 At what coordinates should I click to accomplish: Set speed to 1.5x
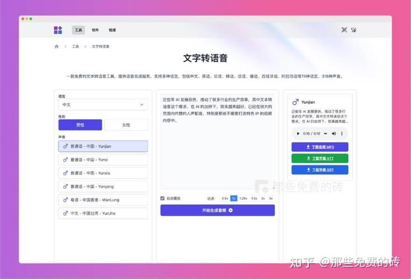pos(254,199)
